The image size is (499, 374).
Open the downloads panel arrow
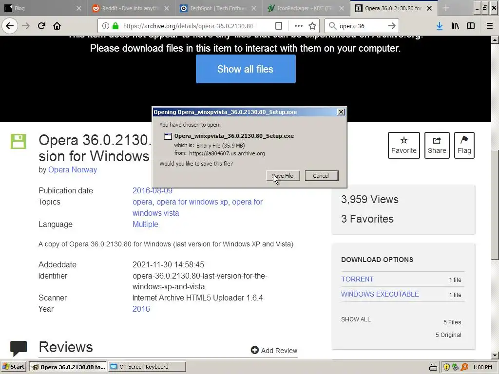pos(440,26)
